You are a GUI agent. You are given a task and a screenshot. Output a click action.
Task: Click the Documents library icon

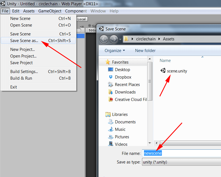[111, 122]
